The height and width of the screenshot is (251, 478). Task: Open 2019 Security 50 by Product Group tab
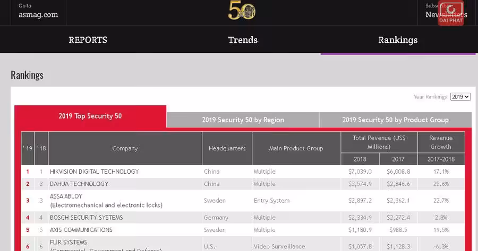[395, 120]
